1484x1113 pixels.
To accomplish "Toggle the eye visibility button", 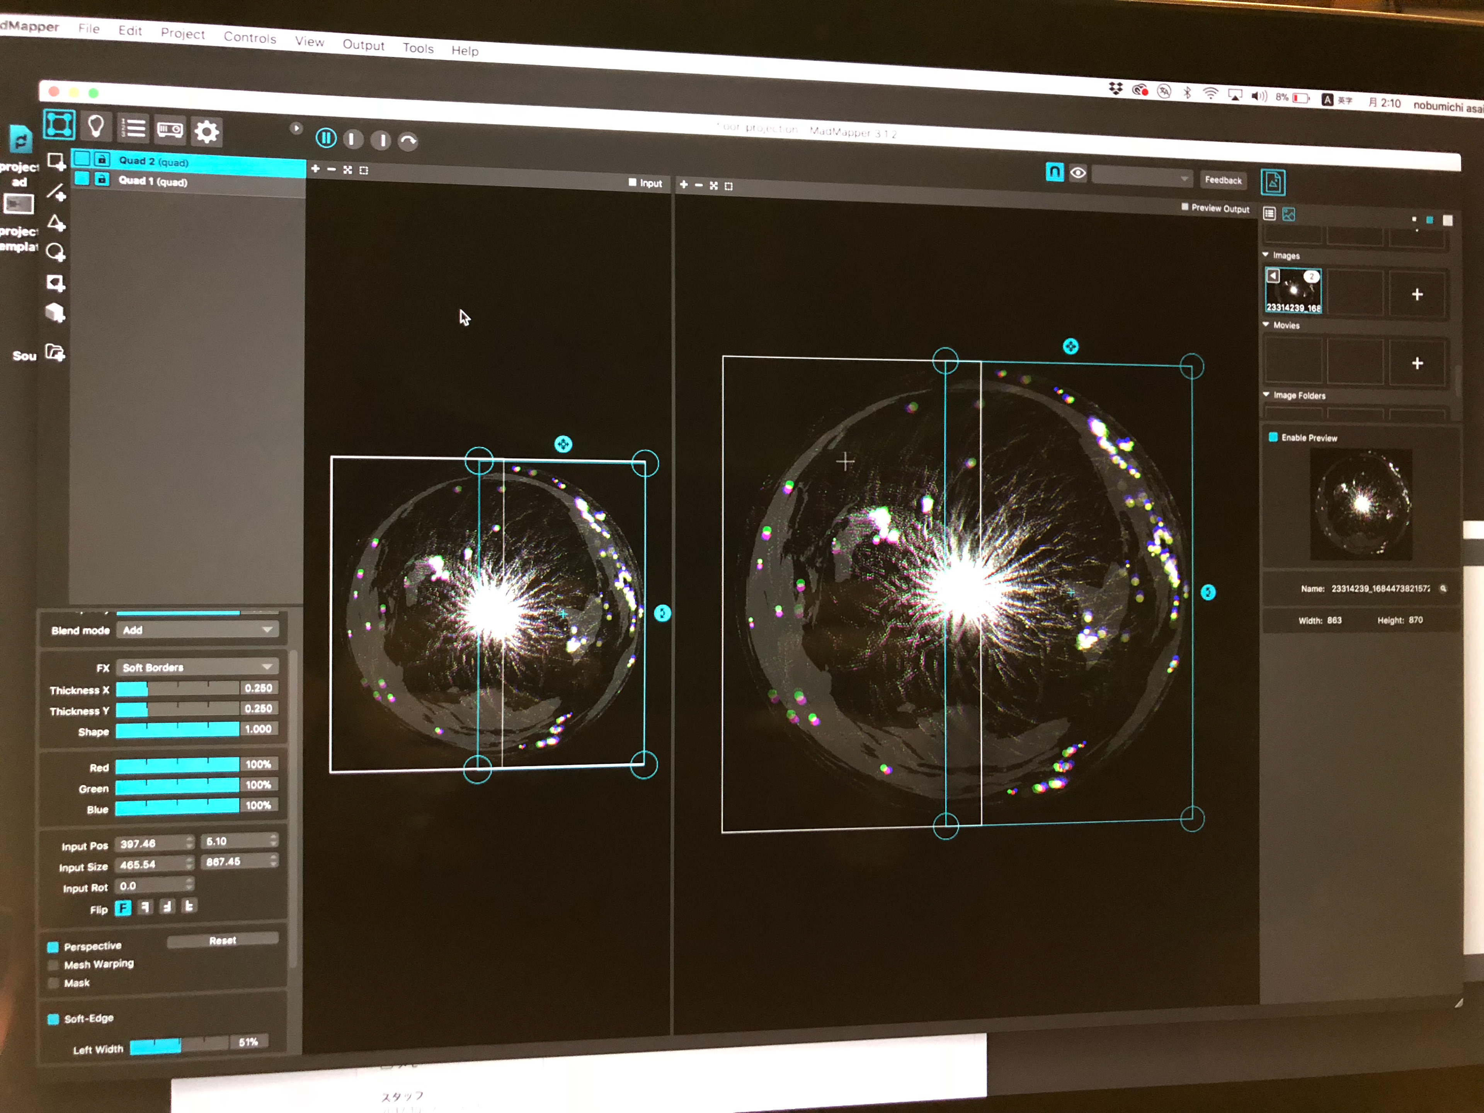I will 1078,173.
